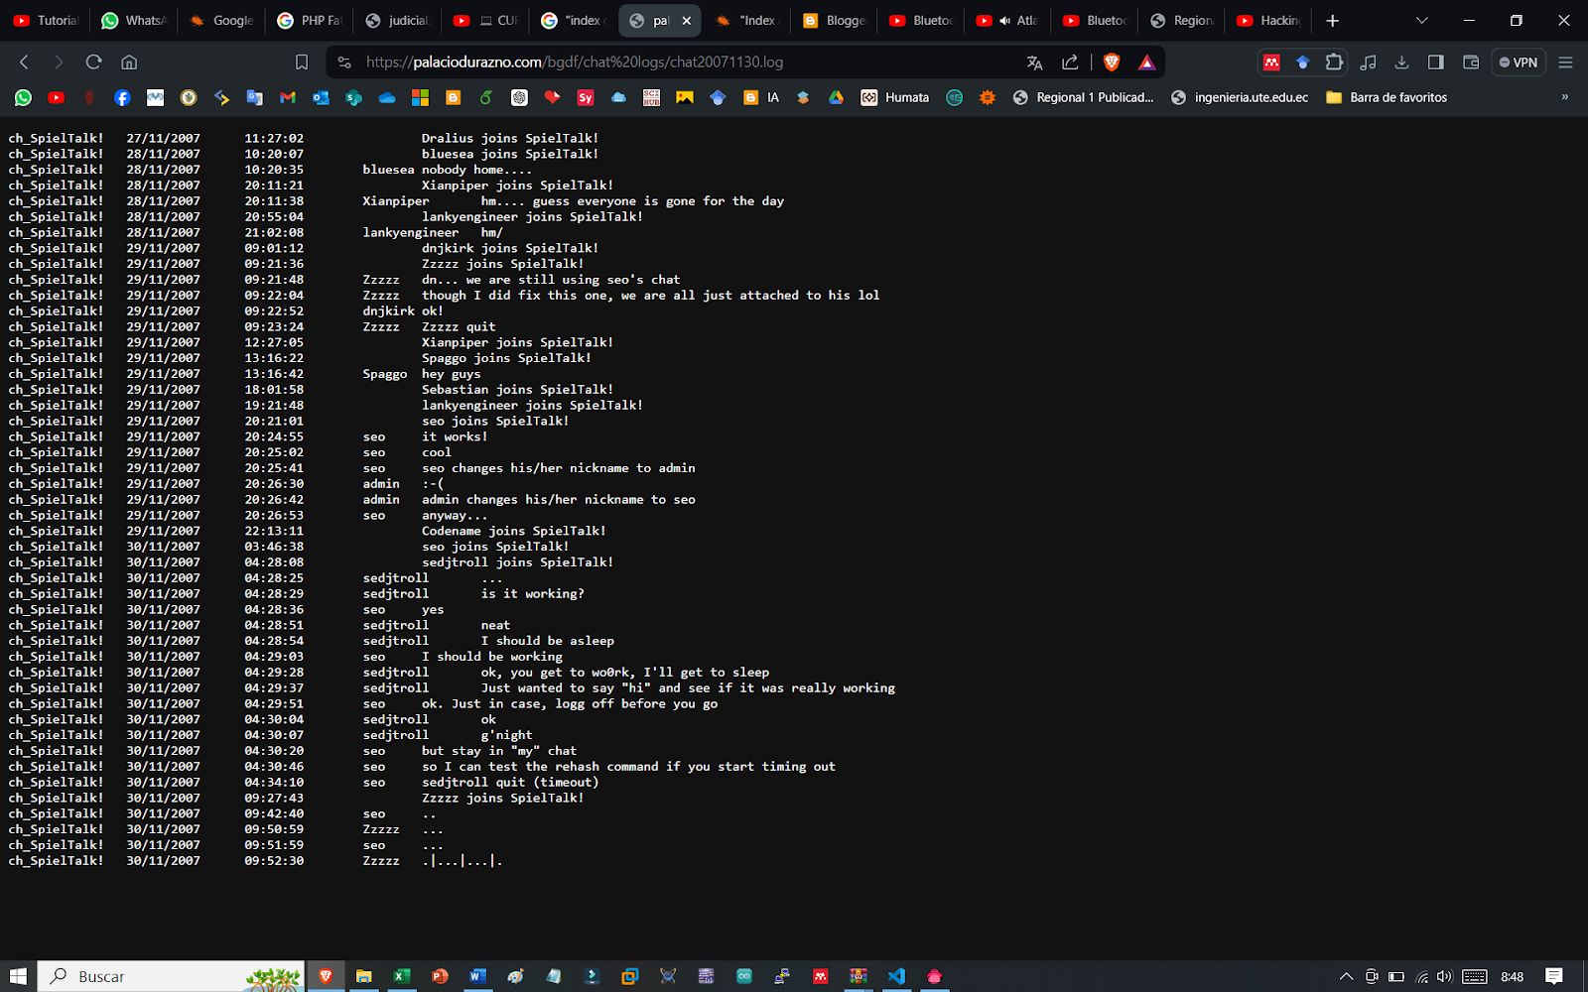The width and height of the screenshot is (1588, 992).
Task: Open the Brave Rewards triangle icon
Action: [1146, 62]
